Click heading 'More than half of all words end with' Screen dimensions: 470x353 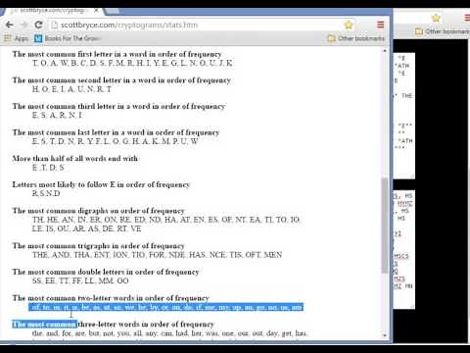(x=74, y=159)
